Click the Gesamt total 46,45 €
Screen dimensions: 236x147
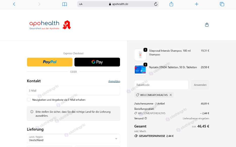(x=203, y=126)
